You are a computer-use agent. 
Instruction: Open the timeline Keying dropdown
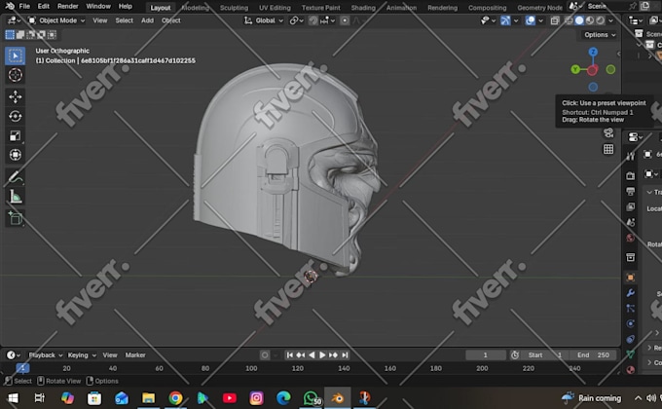point(82,354)
